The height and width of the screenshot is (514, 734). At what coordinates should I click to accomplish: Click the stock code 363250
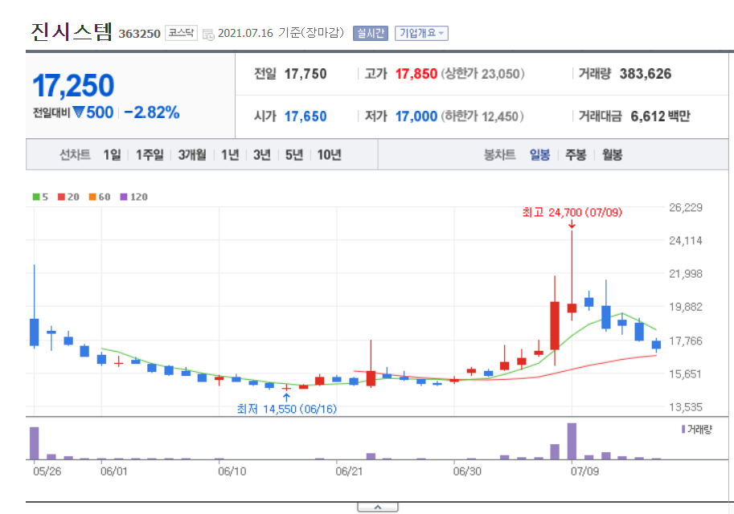coord(140,34)
